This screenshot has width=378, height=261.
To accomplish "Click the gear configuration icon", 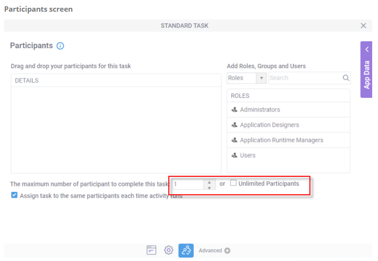I will [x=168, y=250].
